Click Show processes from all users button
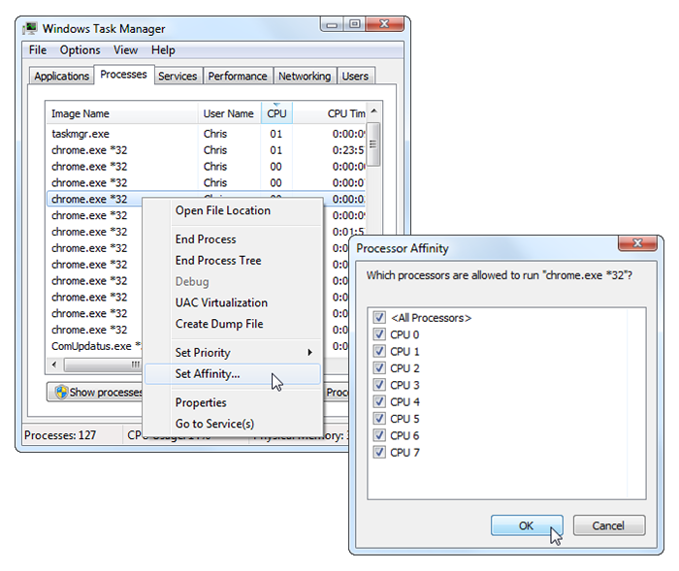The image size is (679, 571). (95, 392)
